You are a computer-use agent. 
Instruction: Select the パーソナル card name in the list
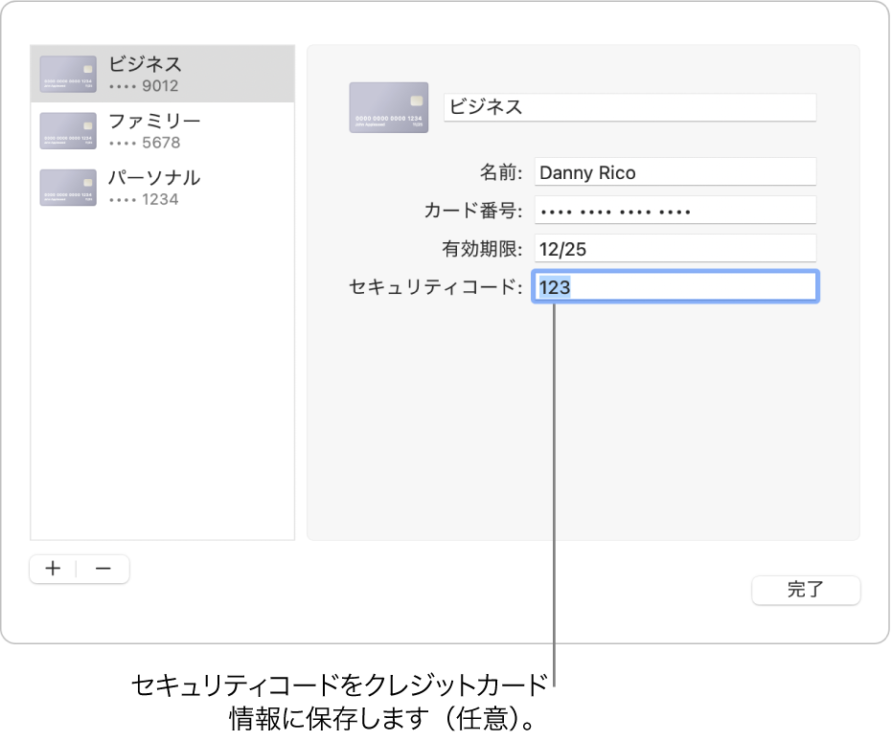click(154, 178)
